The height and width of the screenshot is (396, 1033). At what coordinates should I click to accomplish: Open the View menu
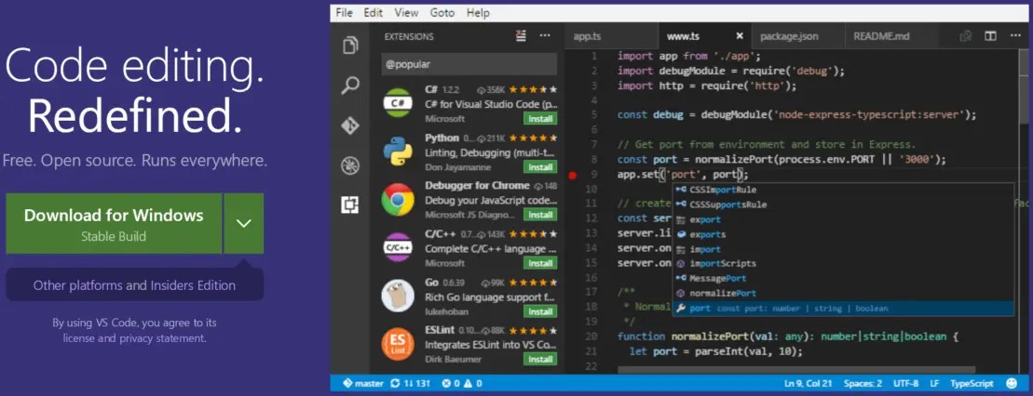(406, 12)
